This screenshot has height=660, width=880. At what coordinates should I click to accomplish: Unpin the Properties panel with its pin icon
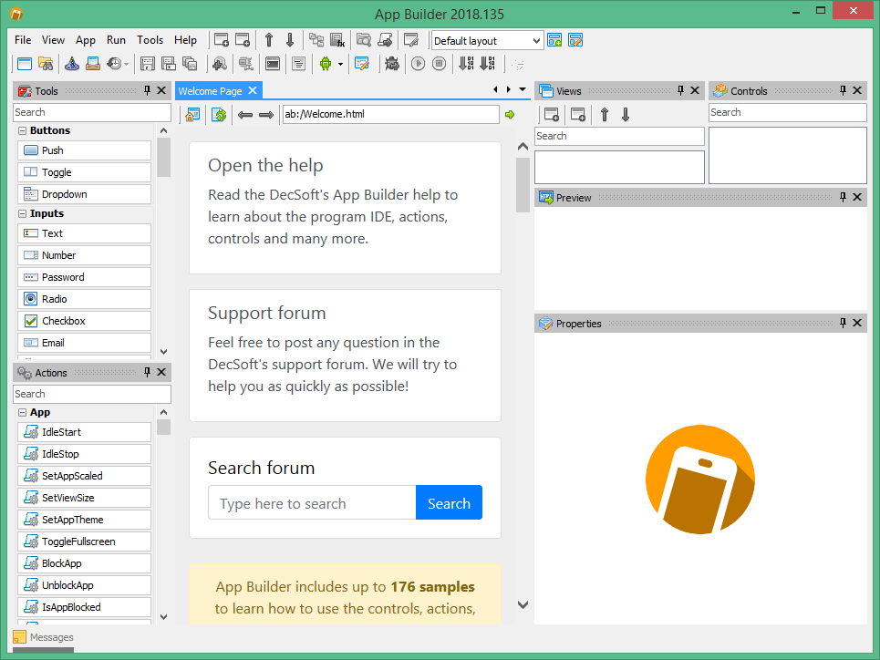[x=843, y=323]
